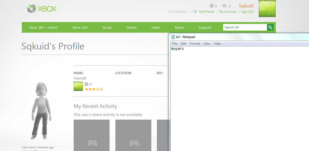
Task: Click in the Search All input field
Action: click(245, 27)
